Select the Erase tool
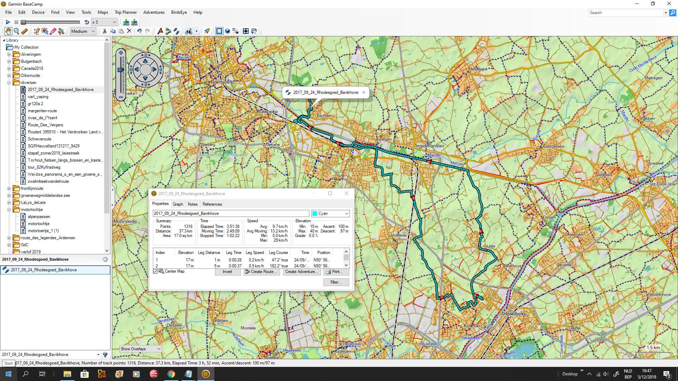Image resolution: width=678 pixels, height=381 pixels. [x=53, y=31]
